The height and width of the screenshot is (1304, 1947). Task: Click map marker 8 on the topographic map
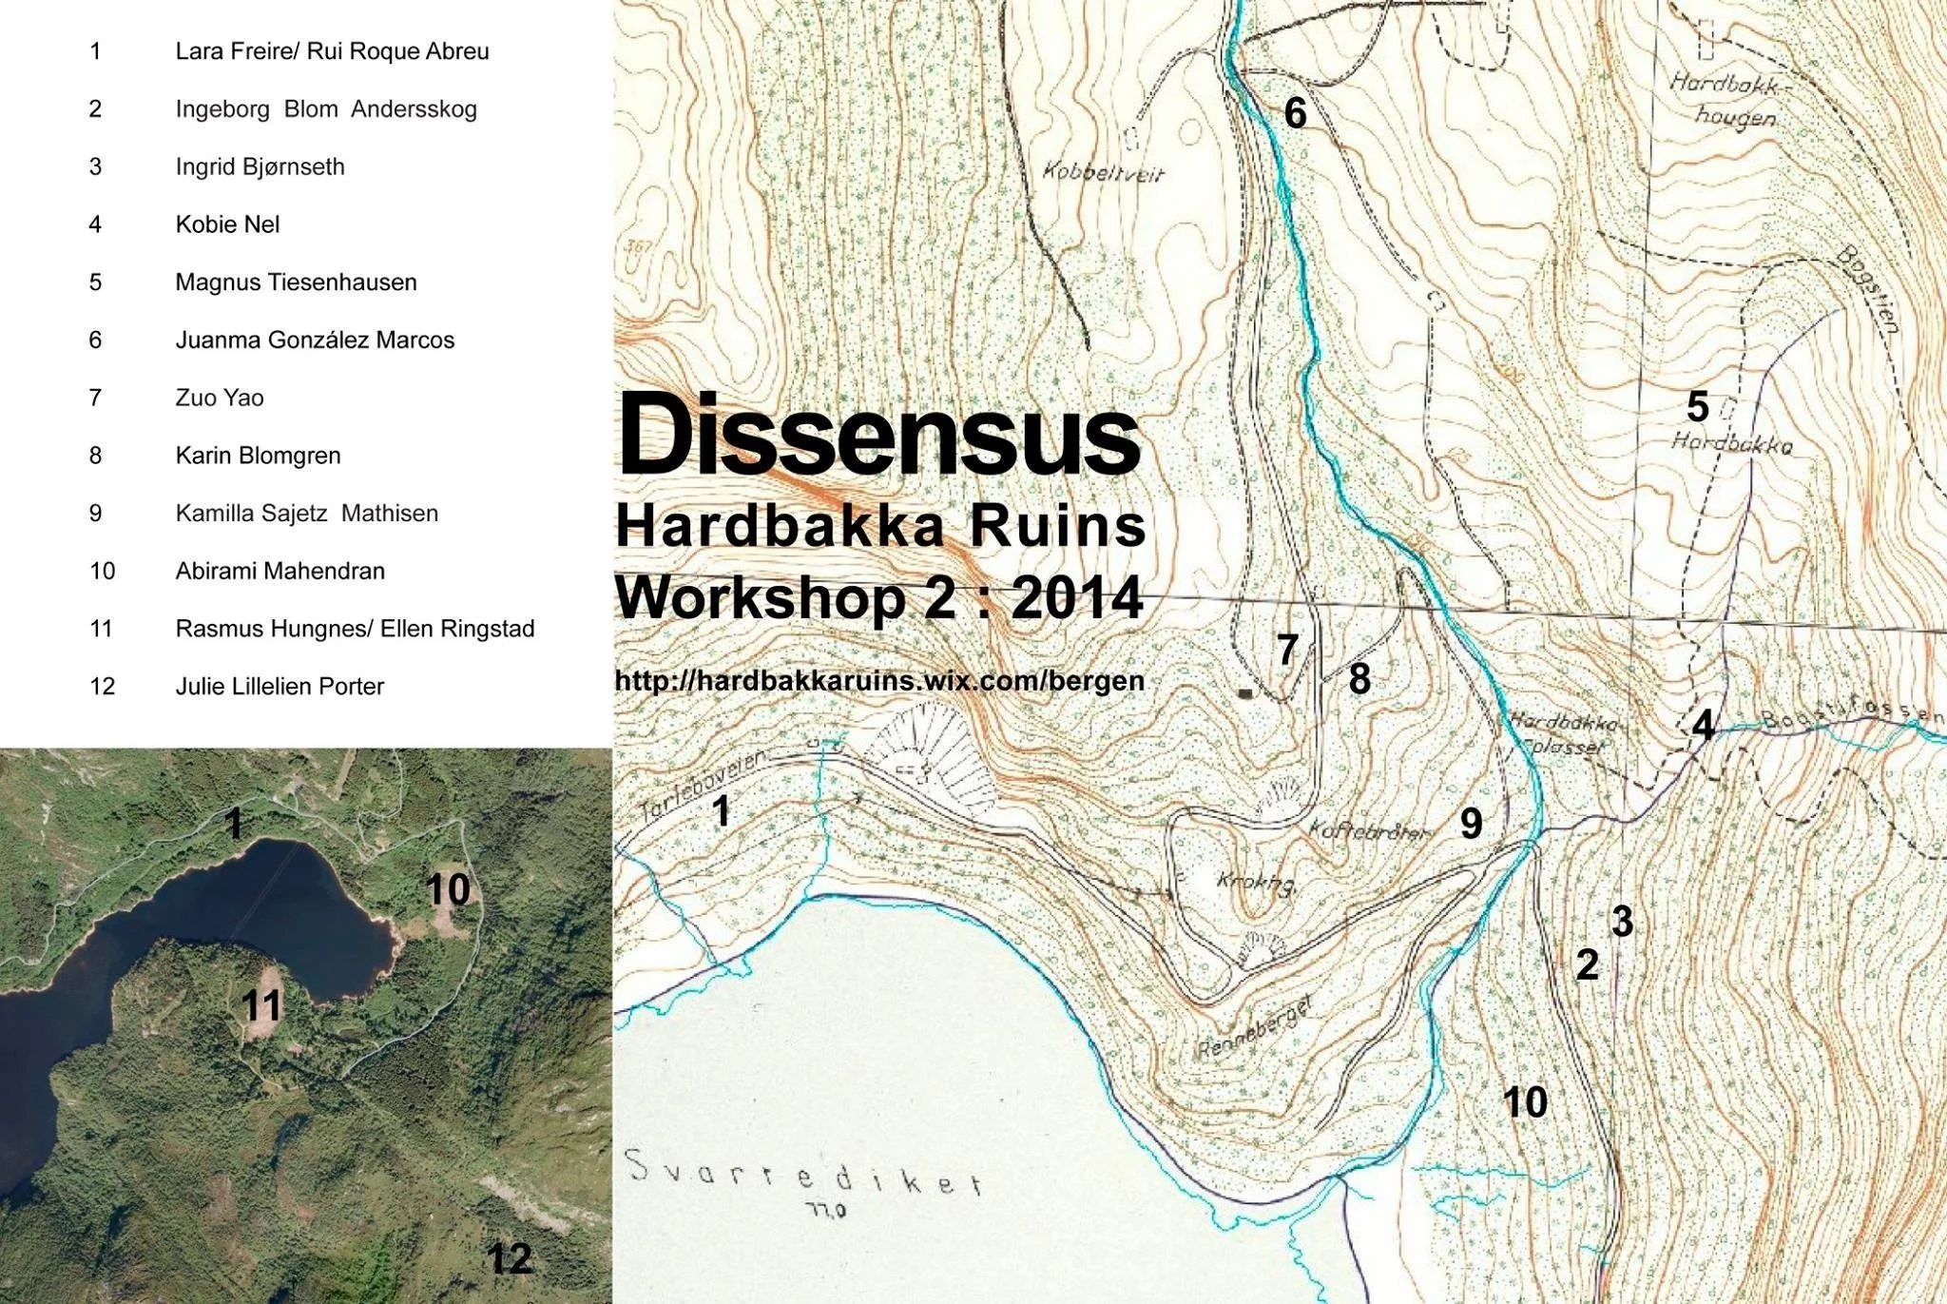pos(1359,679)
